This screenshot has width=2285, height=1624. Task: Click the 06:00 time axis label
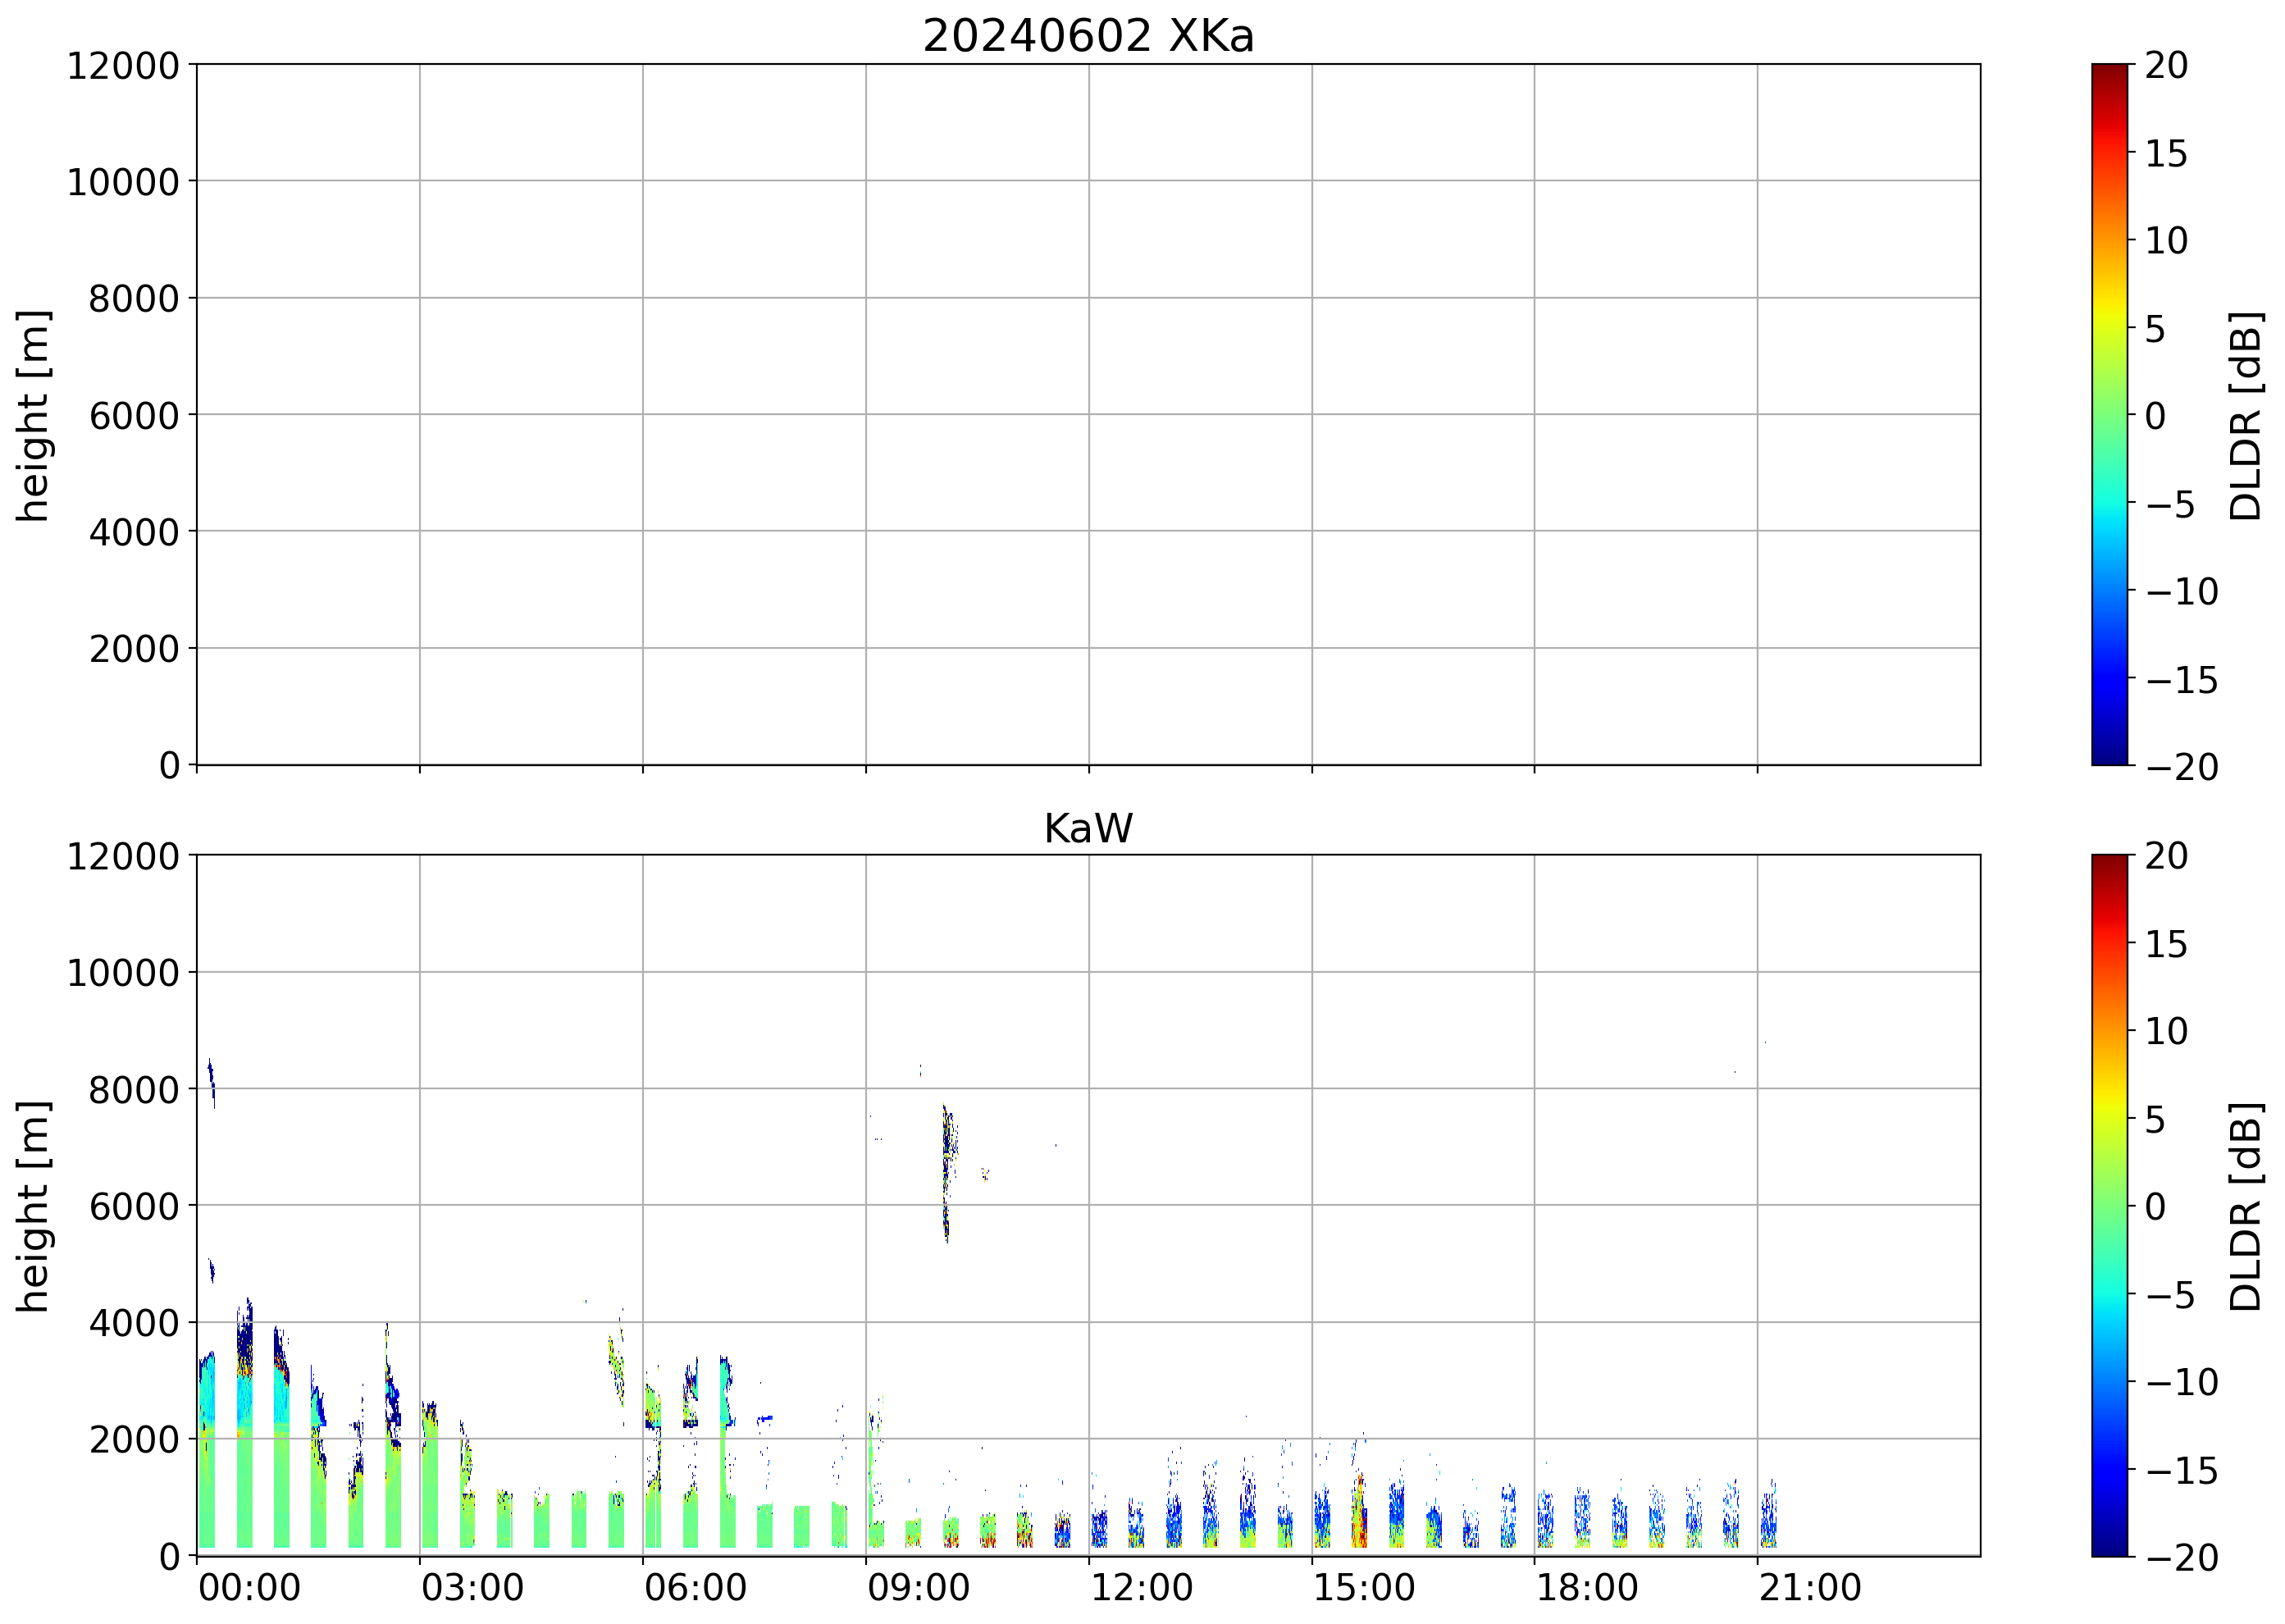[695, 1587]
